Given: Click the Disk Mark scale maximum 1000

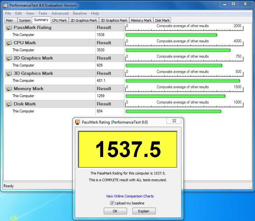Looking at the screenshot, I should 237,102.
